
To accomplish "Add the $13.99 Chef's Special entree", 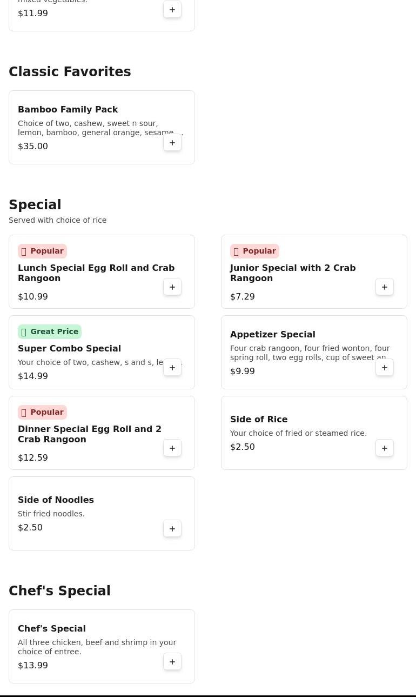I will click(172, 662).
